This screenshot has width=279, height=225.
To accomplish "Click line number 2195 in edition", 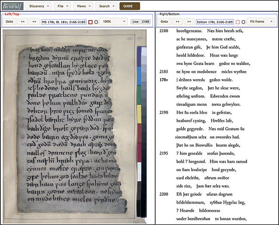I will point(164,153).
